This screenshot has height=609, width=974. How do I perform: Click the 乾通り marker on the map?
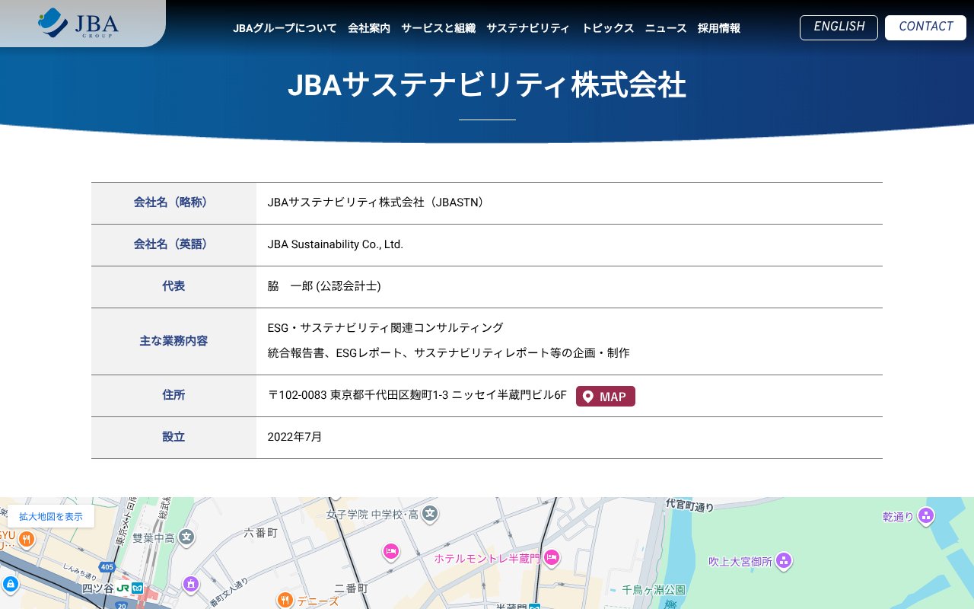[x=925, y=517]
